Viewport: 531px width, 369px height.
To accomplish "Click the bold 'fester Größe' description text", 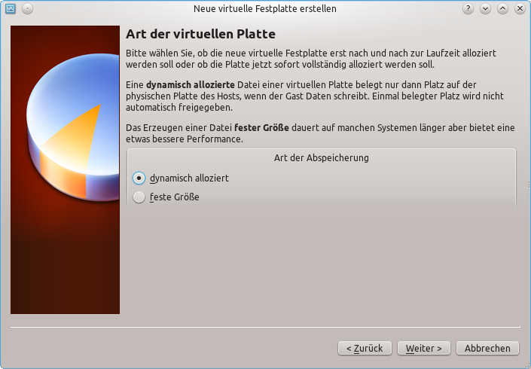I will [x=261, y=127].
